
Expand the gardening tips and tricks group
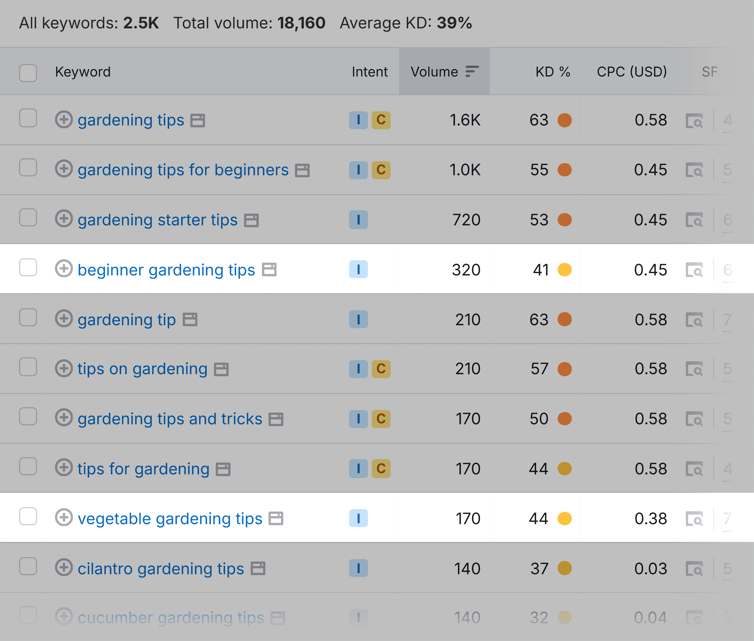click(65, 419)
